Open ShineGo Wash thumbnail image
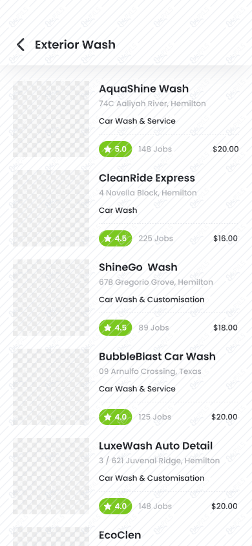Screen dimensions: 252x546 pos(51,298)
